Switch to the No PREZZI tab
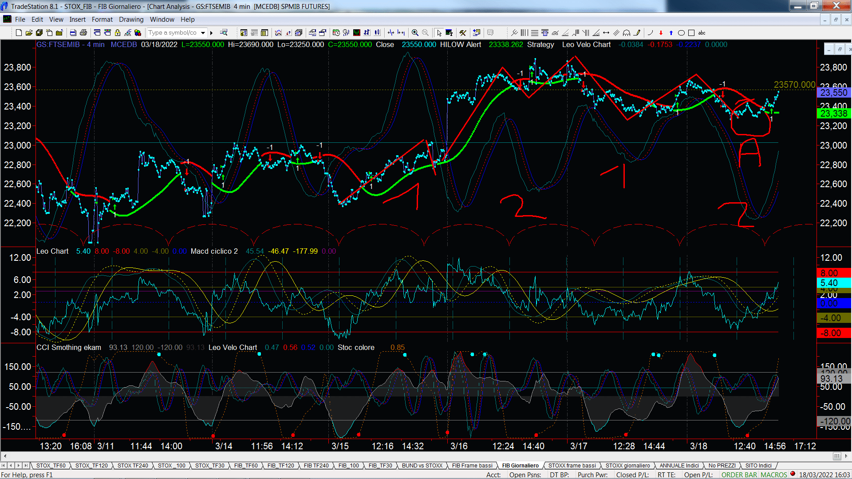852x479 pixels. [x=722, y=465]
